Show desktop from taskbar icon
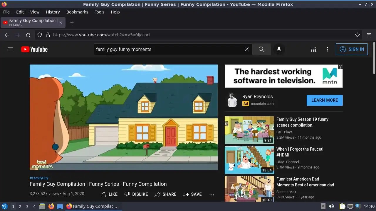Image resolution: width=376 pixels, height=211 pixels. click(60, 206)
